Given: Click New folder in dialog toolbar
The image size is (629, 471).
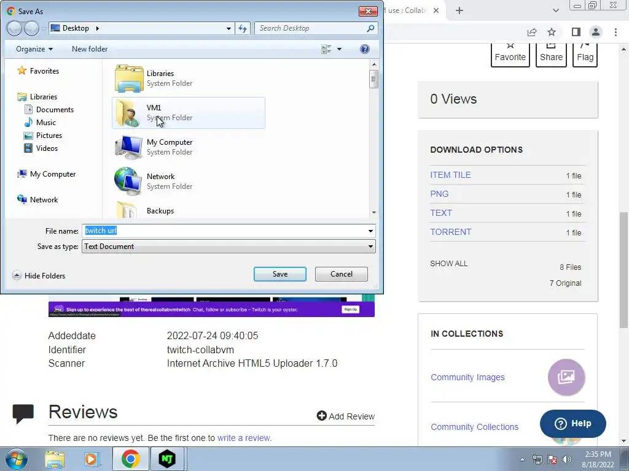Looking at the screenshot, I should (x=90, y=49).
